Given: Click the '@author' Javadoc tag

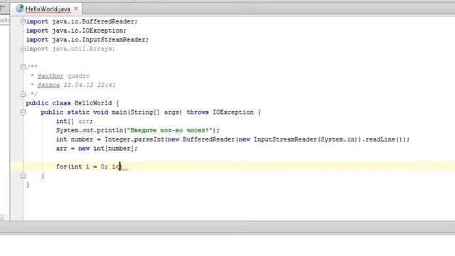Looking at the screenshot, I should (x=50, y=76).
